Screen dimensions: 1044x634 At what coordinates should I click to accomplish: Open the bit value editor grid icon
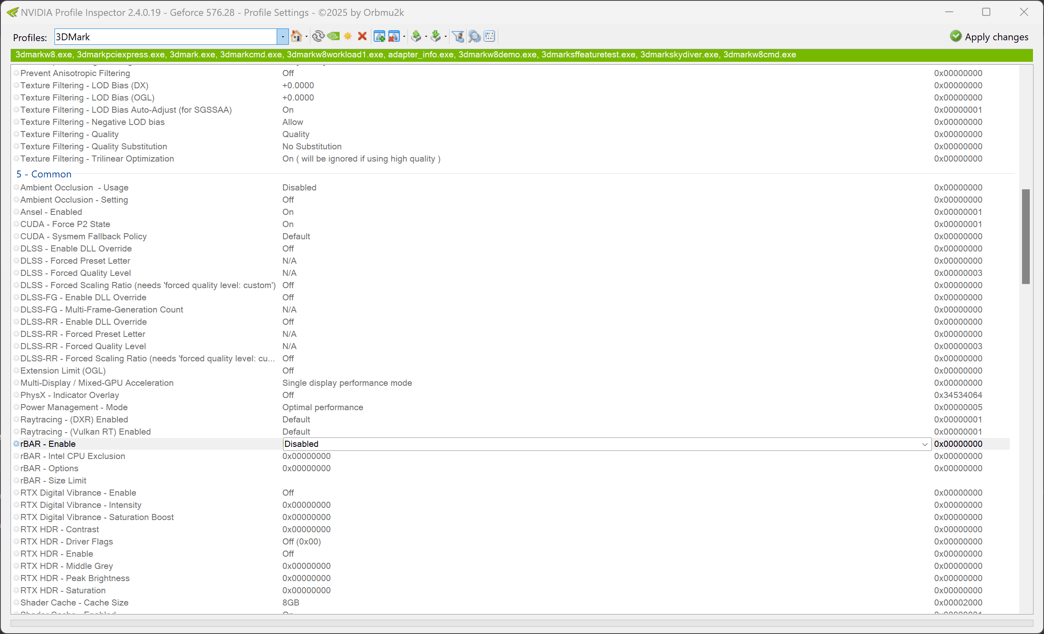[x=489, y=37]
